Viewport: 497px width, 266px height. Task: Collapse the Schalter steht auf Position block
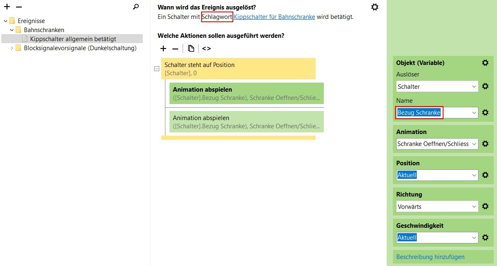pyautogui.click(x=156, y=69)
